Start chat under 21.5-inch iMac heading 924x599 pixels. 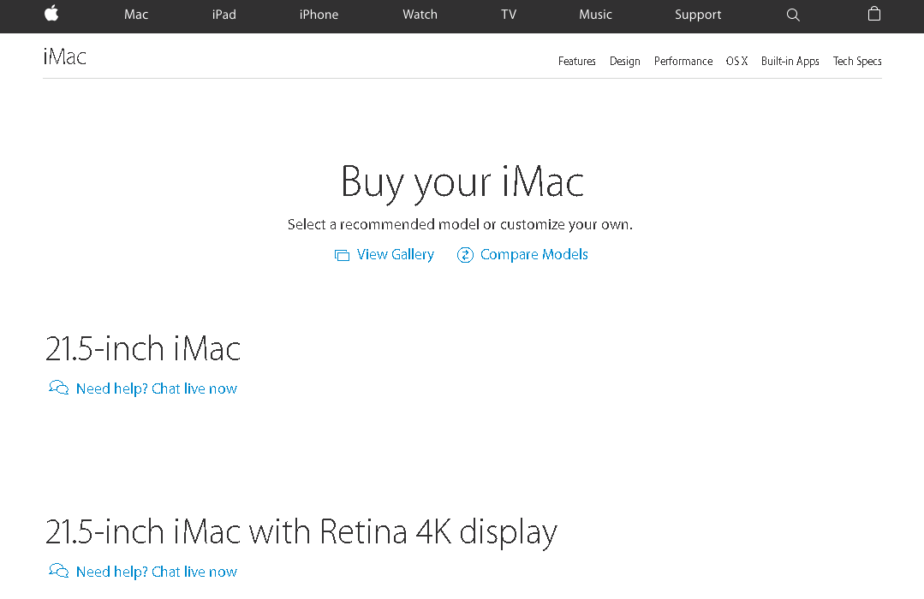pyautogui.click(x=156, y=388)
